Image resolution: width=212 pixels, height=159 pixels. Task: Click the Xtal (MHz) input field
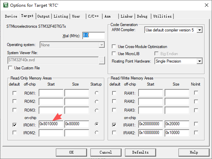(93, 36)
